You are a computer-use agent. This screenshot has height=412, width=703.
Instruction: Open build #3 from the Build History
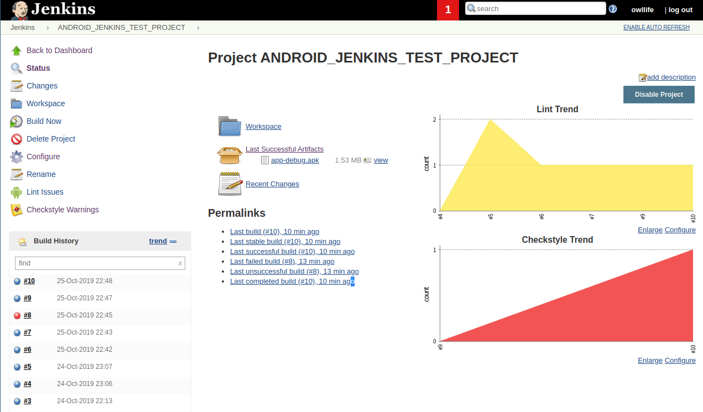(x=28, y=401)
